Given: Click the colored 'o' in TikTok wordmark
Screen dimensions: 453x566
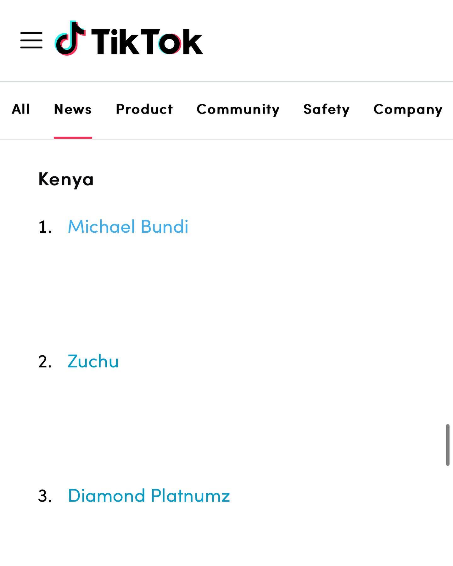Looking at the screenshot, I should pos(170,44).
